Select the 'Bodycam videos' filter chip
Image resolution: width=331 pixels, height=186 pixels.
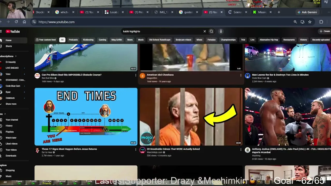183,40
